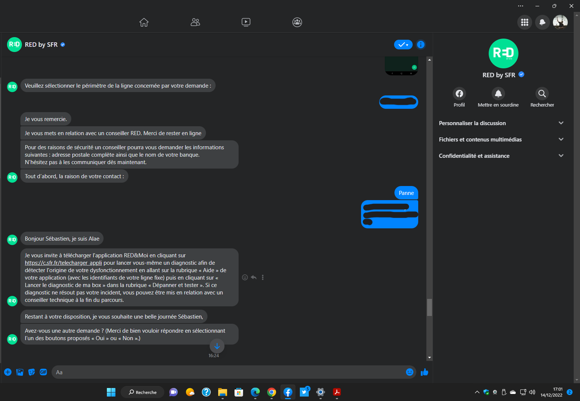Click the Je vous mets en relation message
580x401 pixels.
[113, 133]
